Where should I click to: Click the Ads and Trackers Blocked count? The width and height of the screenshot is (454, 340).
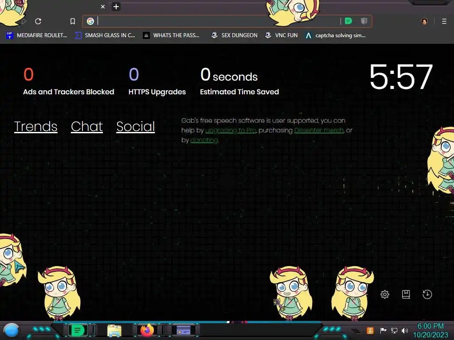coord(28,74)
